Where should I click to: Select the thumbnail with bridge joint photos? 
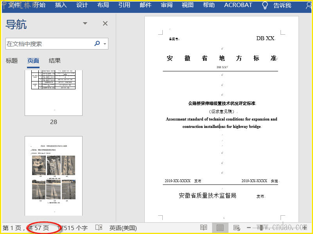(x=54, y=176)
